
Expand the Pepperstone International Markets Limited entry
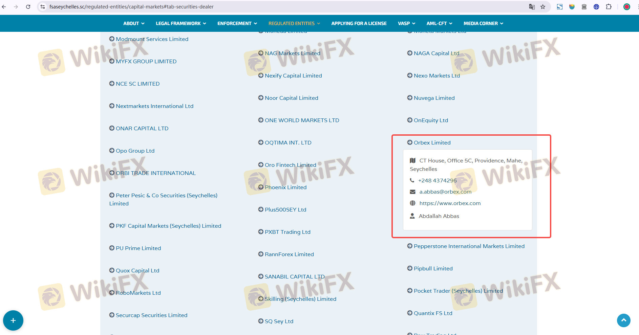pyautogui.click(x=469, y=246)
